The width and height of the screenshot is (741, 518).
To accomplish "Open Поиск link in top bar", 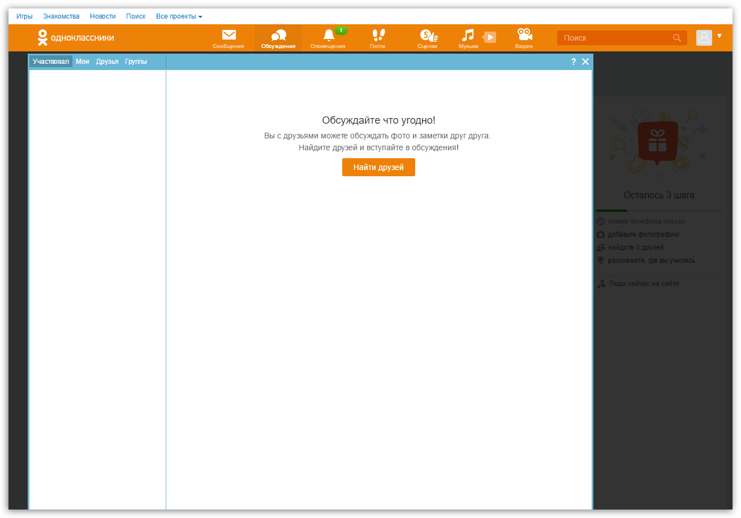I will (x=136, y=16).
